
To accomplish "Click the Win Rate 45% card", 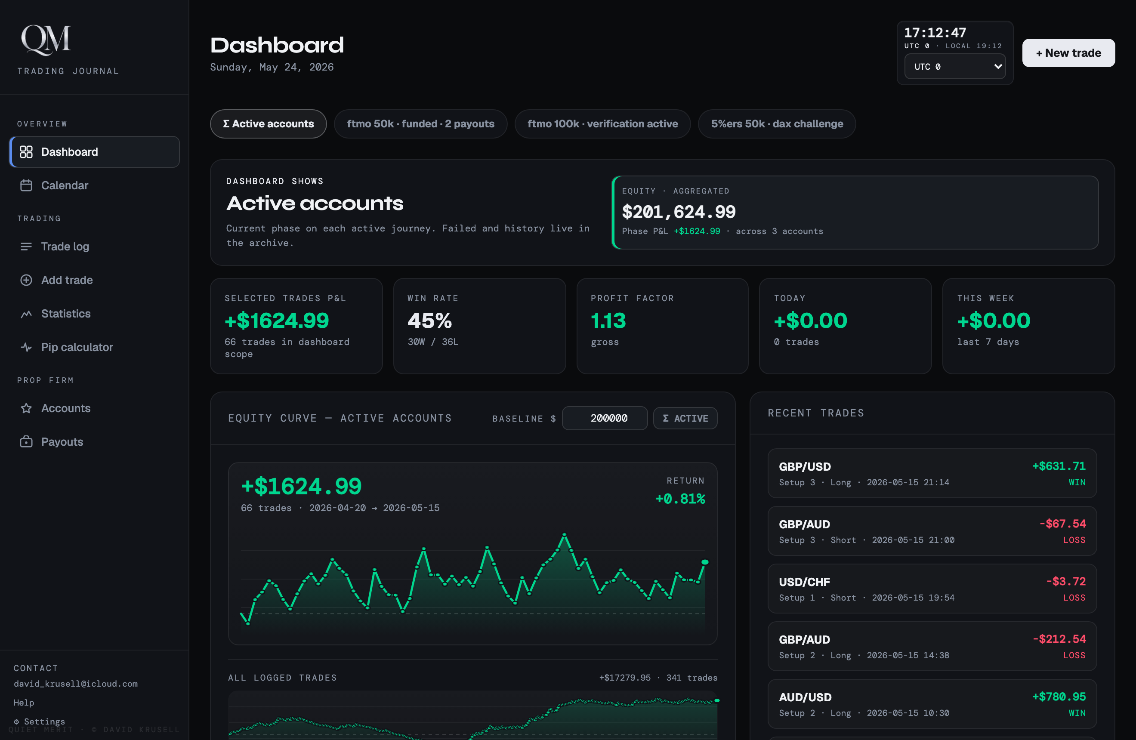I will click(479, 327).
